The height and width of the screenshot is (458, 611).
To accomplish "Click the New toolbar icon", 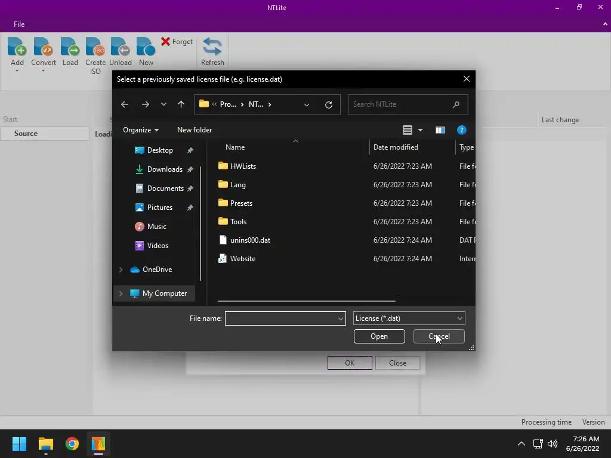I will coord(146,47).
